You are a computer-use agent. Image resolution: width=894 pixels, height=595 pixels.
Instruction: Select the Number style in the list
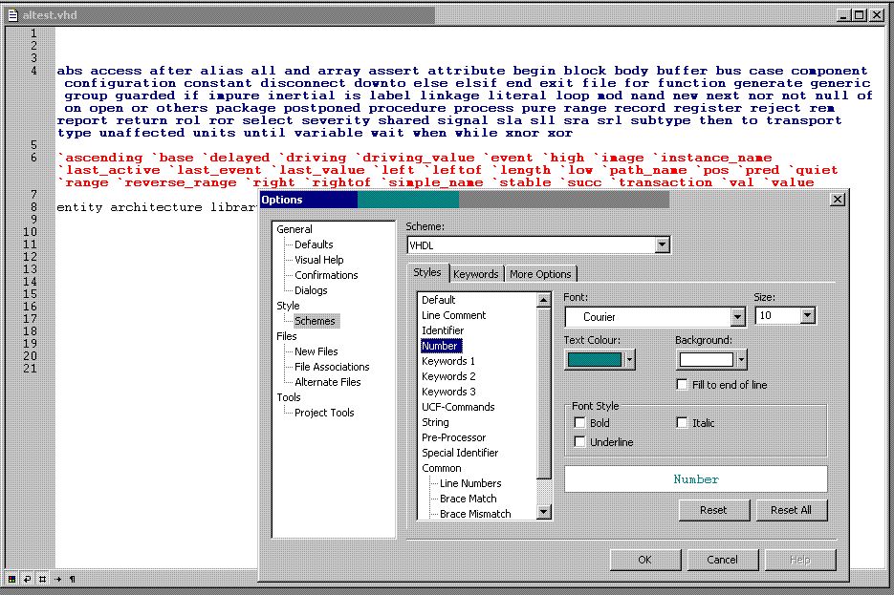click(440, 346)
